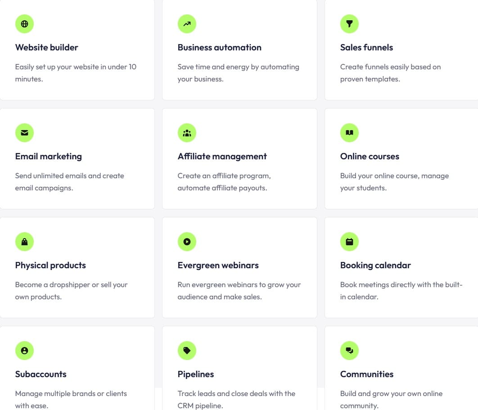Click the Booking calendar heading

click(x=375, y=266)
